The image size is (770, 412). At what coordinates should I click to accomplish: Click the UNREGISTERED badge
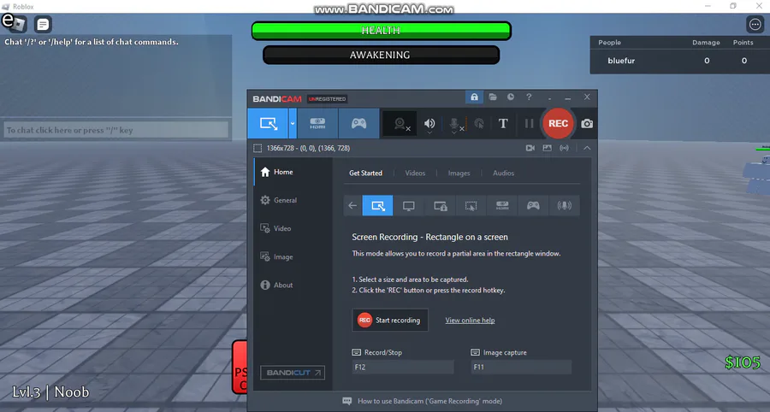click(328, 99)
